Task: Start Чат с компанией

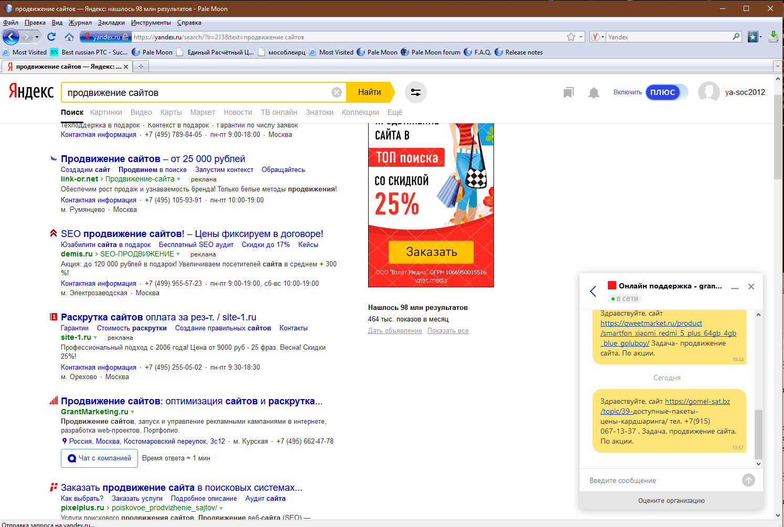Action: [x=100, y=458]
